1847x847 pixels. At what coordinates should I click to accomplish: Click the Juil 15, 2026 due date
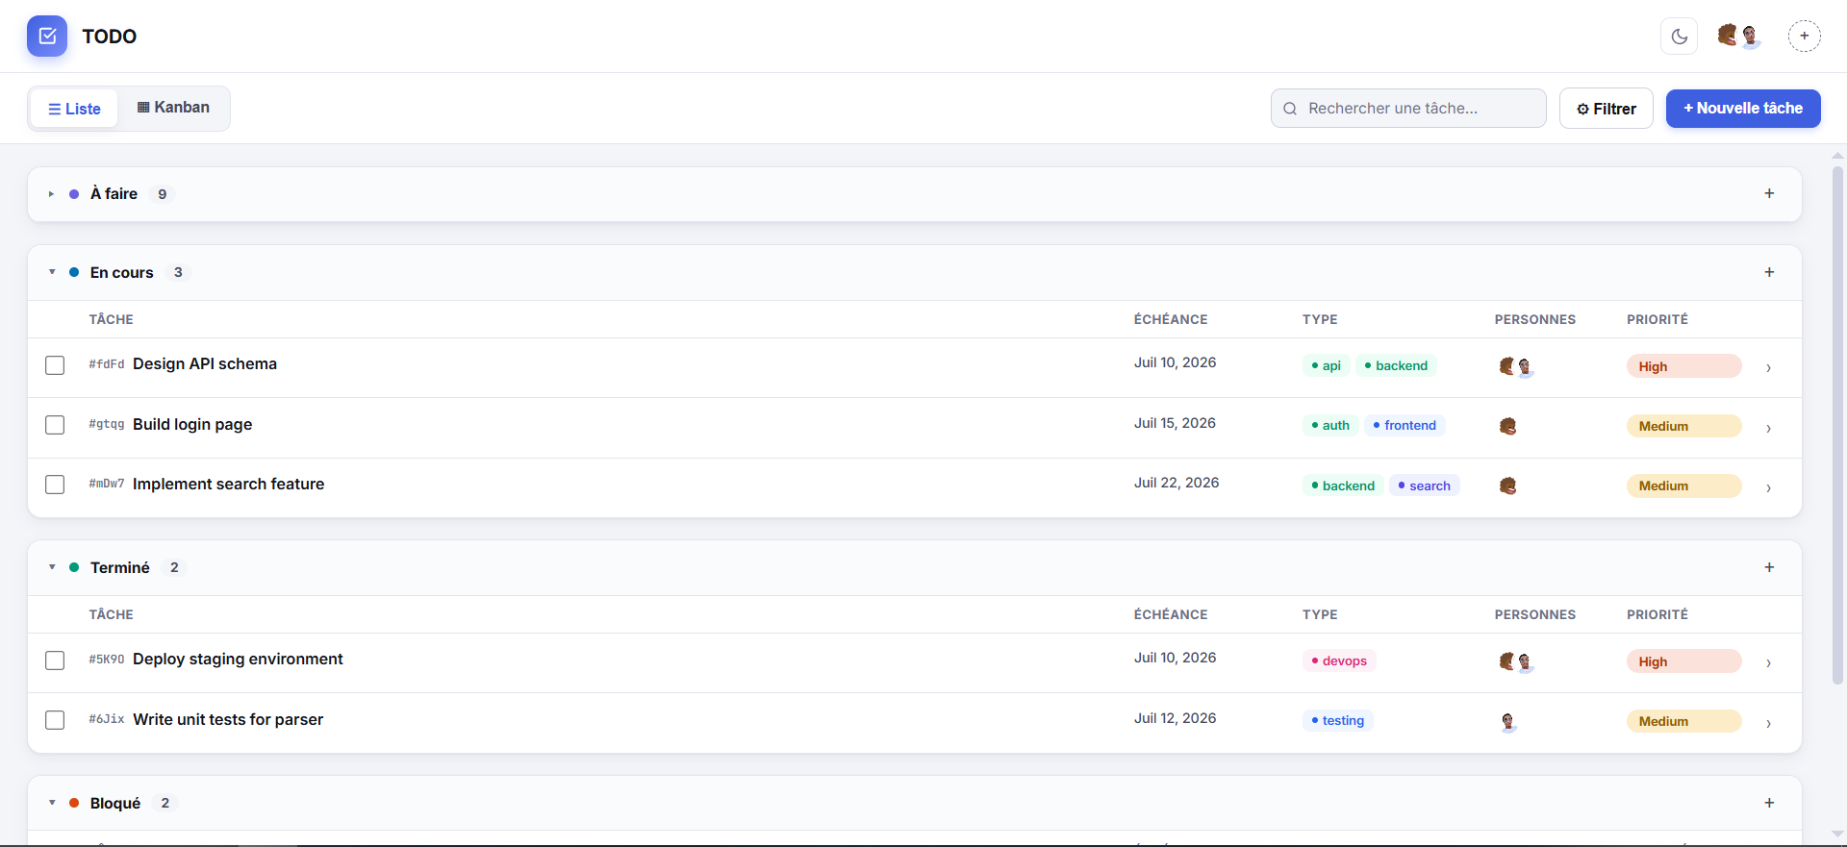point(1175,423)
